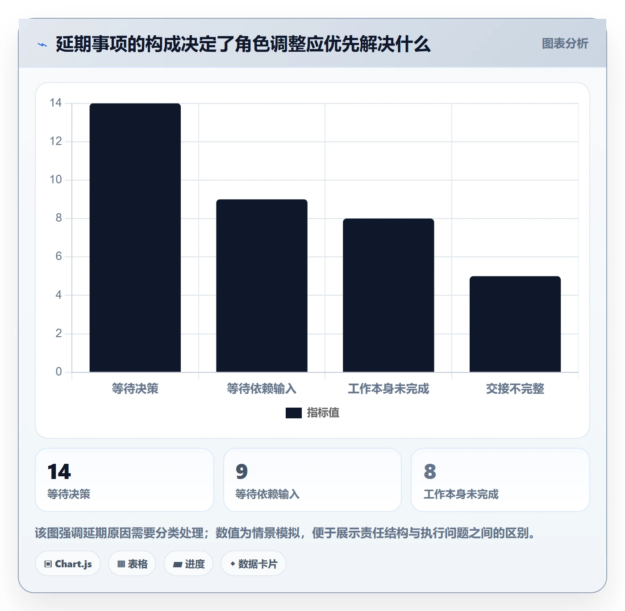Click the 等待依赖输入 x-axis label

point(262,389)
